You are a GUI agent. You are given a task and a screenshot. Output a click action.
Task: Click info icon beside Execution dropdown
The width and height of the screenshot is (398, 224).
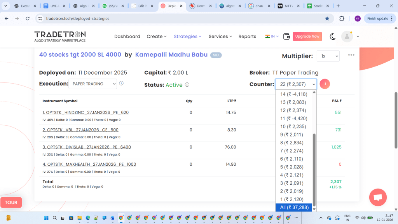(x=122, y=84)
